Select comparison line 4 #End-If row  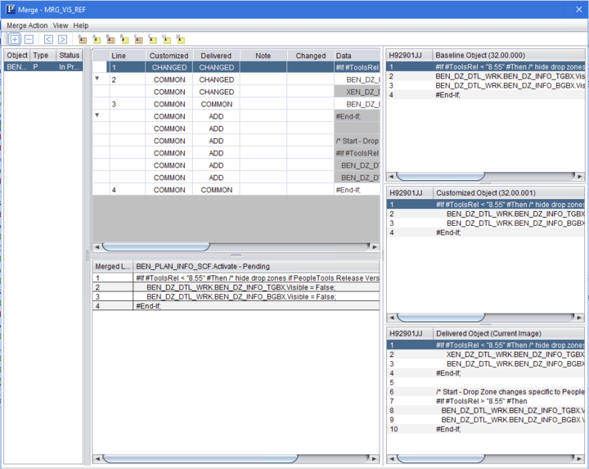(236, 190)
